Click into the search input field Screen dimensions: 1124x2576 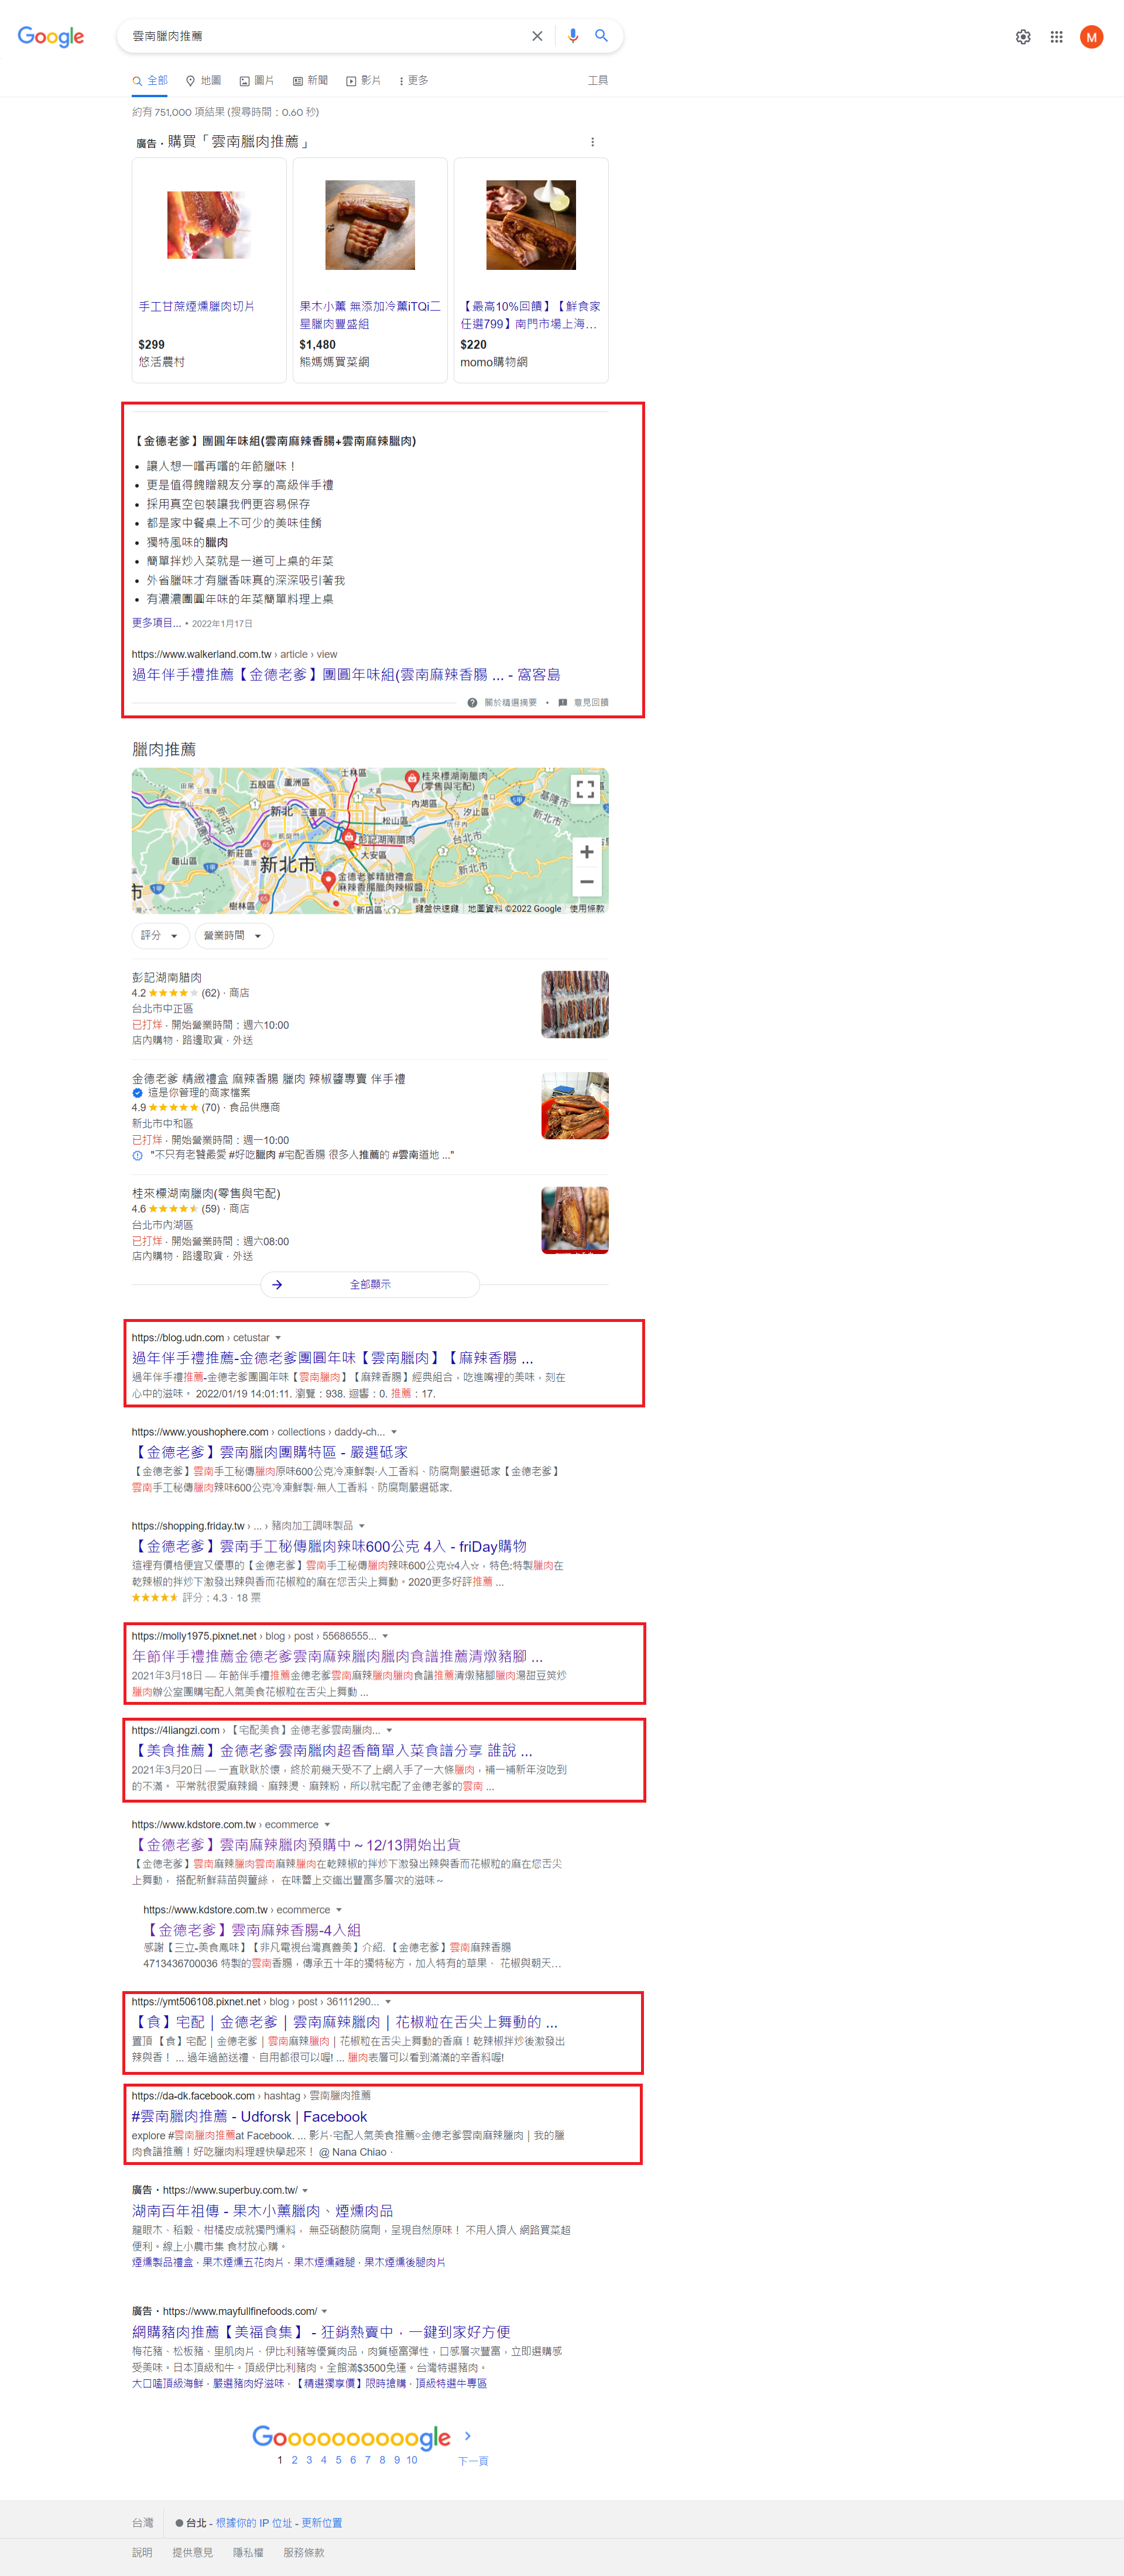pos(325,36)
